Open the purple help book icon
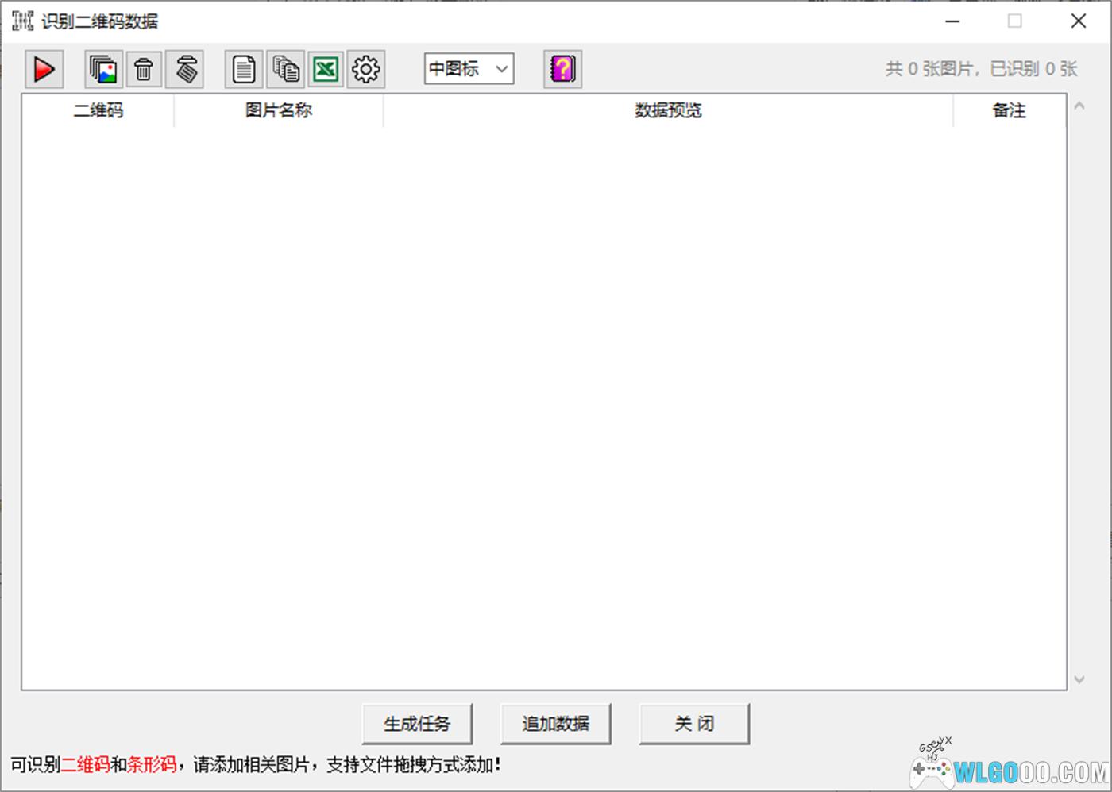 pyautogui.click(x=562, y=70)
